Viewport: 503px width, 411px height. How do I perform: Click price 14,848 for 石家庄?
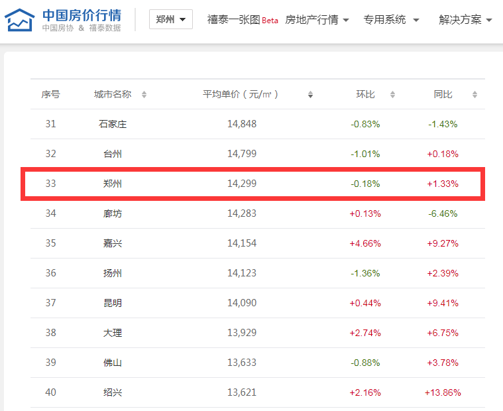[242, 124]
